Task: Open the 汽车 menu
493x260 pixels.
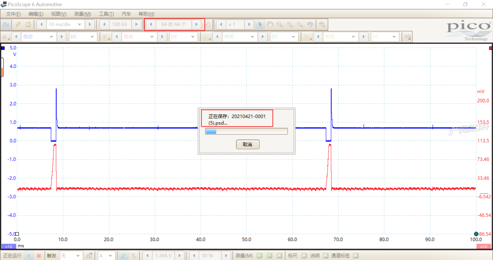Action: coord(126,14)
